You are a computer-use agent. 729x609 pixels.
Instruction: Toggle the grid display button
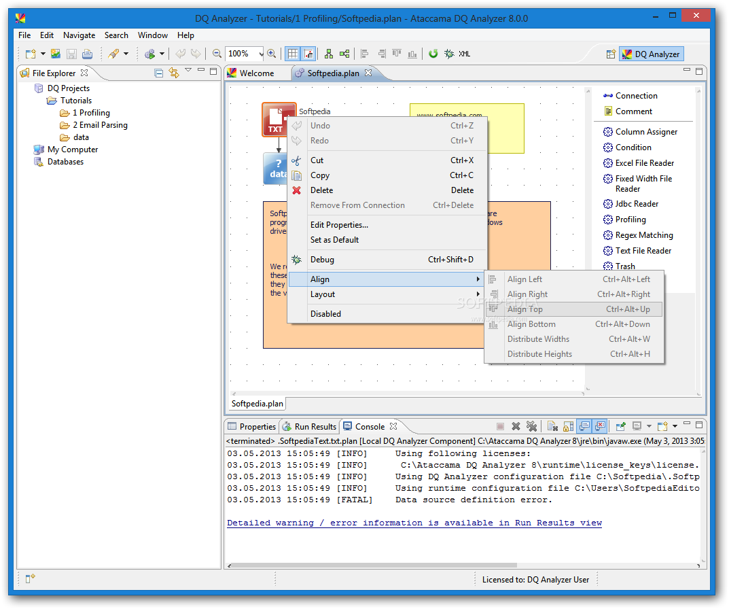(x=292, y=54)
